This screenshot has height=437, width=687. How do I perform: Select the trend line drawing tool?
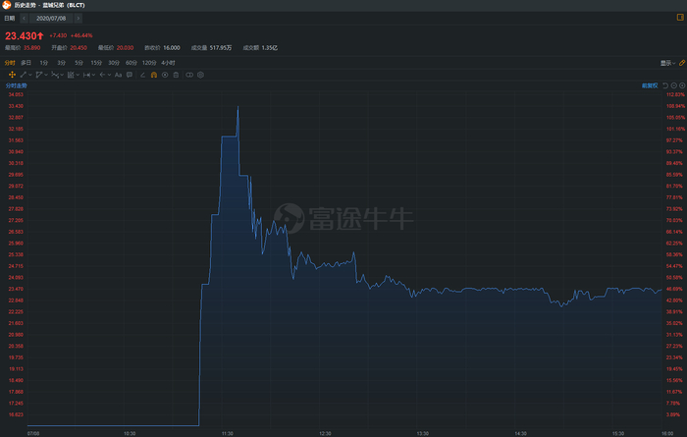click(24, 75)
